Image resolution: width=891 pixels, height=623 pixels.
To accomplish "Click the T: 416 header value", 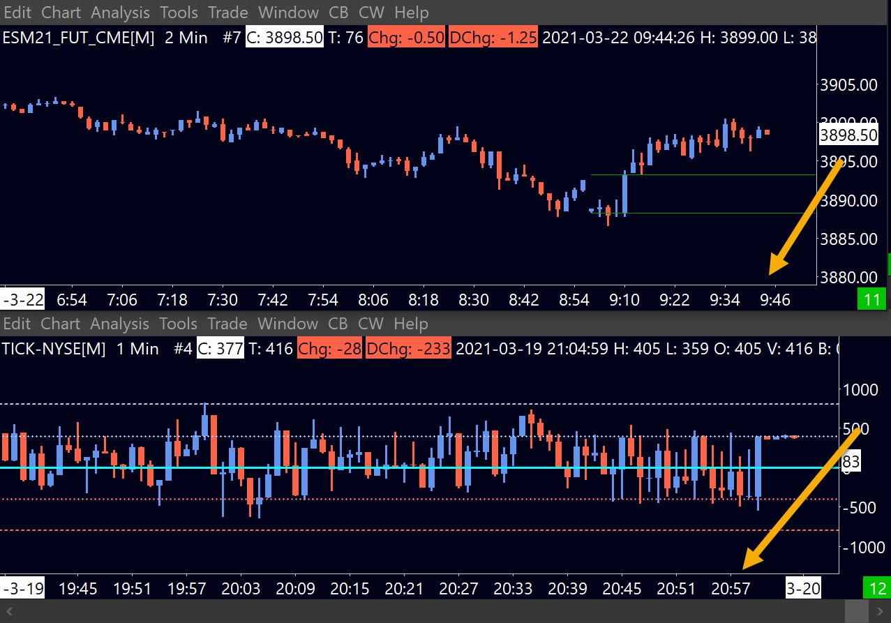I will tap(270, 349).
